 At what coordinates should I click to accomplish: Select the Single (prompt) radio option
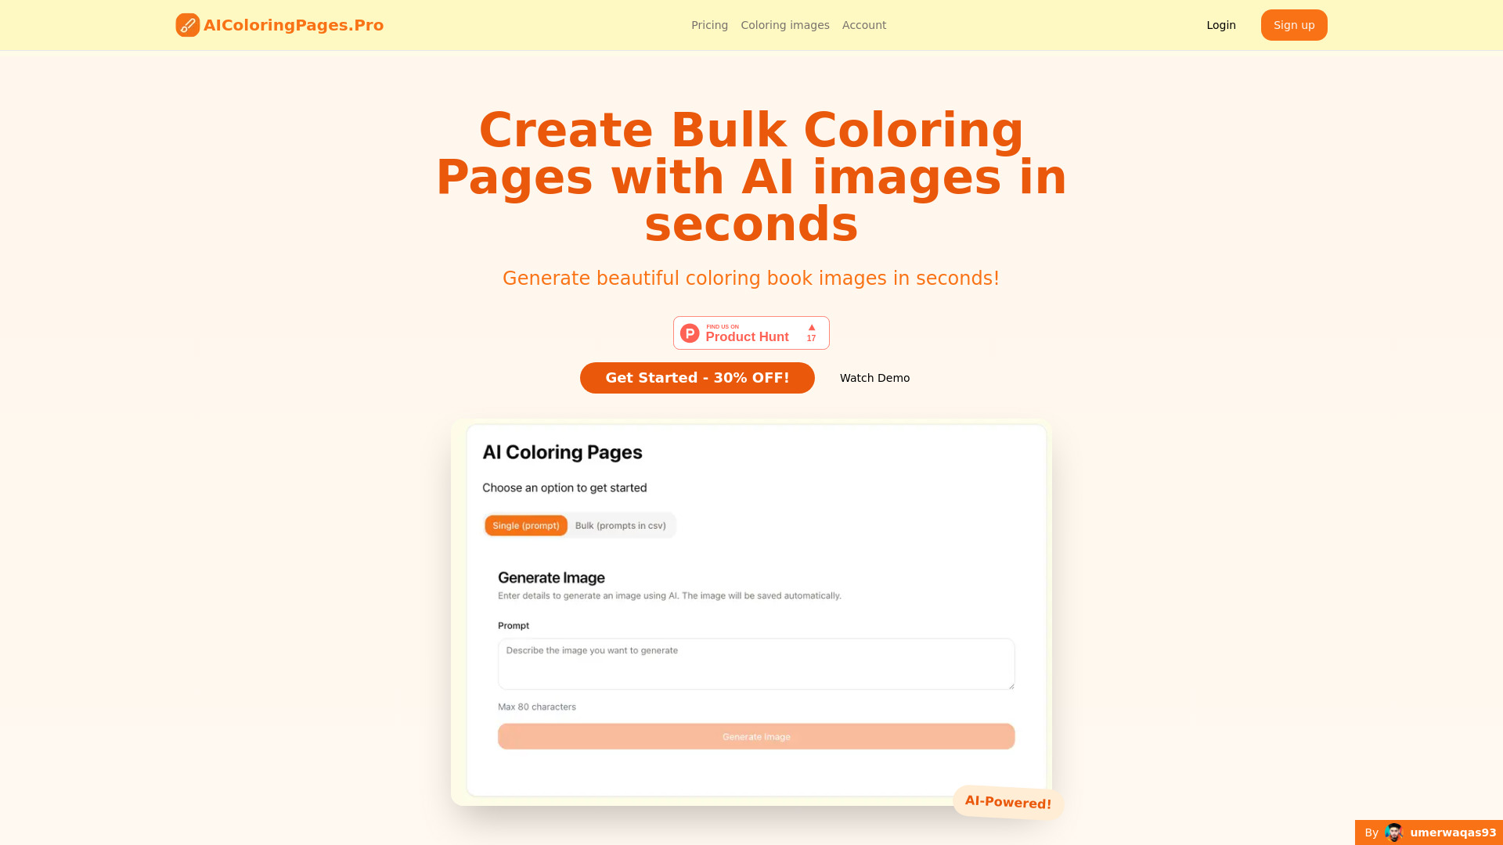pyautogui.click(x=527, y=525)
